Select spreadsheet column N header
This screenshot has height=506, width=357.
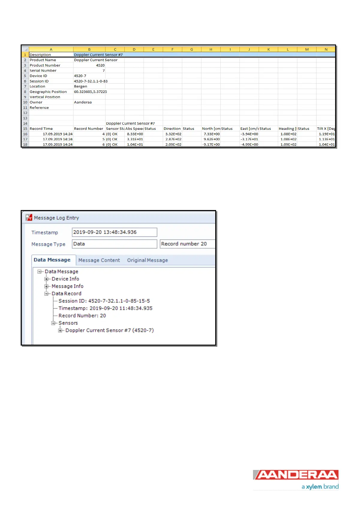326,49
